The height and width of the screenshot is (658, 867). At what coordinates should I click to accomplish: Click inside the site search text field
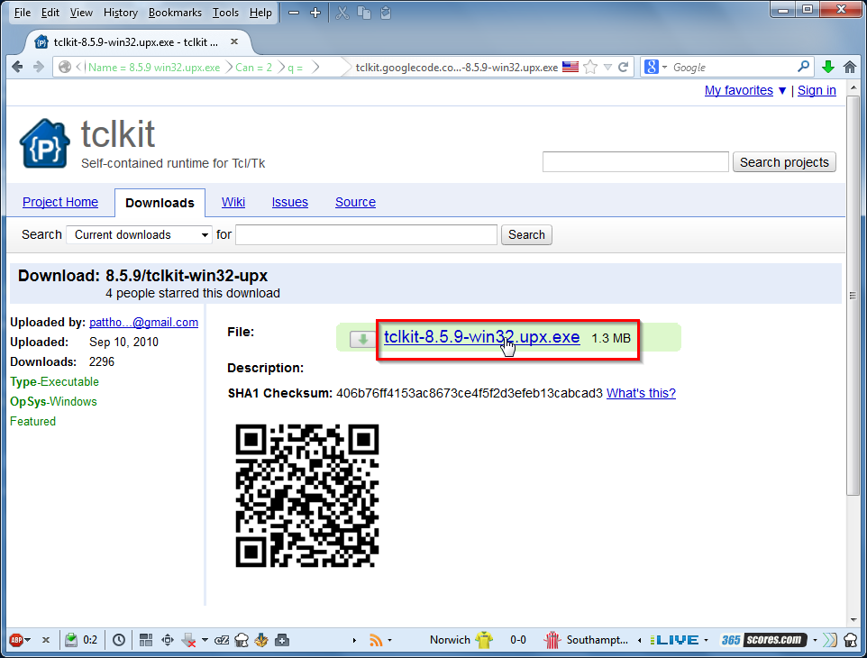tap(634, 161)
